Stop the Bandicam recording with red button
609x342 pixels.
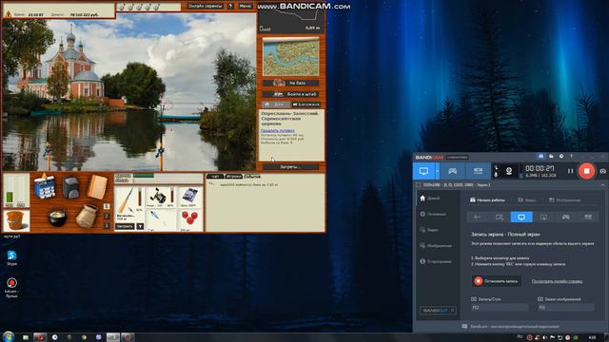tap(586, 171)
